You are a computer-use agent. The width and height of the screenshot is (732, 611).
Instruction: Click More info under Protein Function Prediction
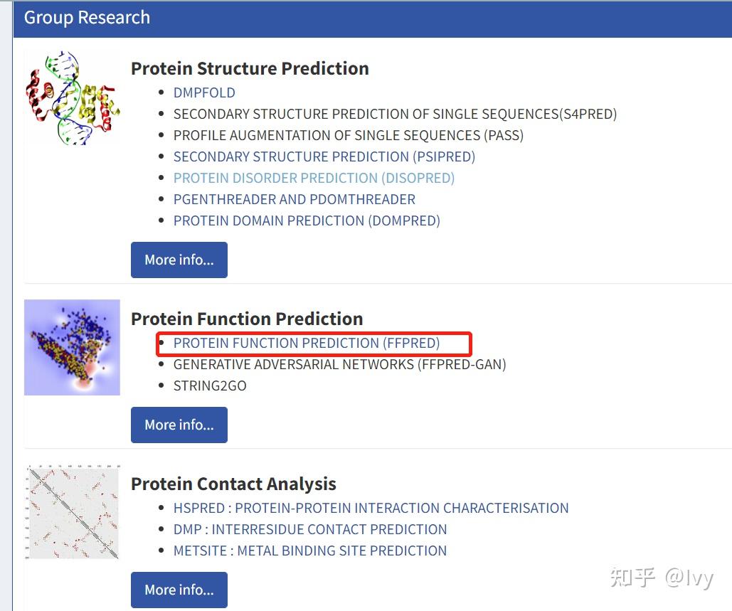(x=179, y=425)
